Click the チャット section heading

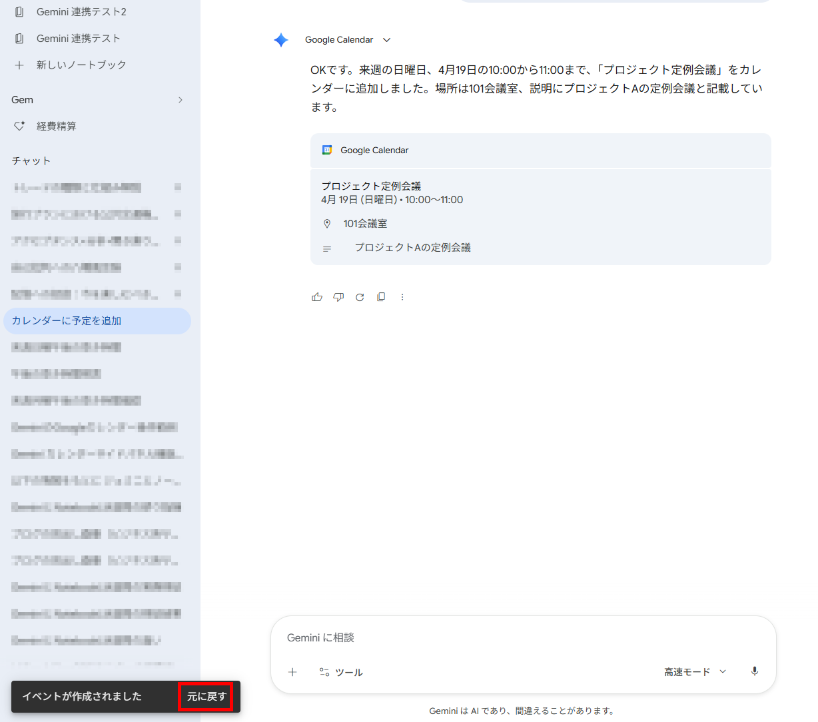pyautogui.click(x=31, y=161)
